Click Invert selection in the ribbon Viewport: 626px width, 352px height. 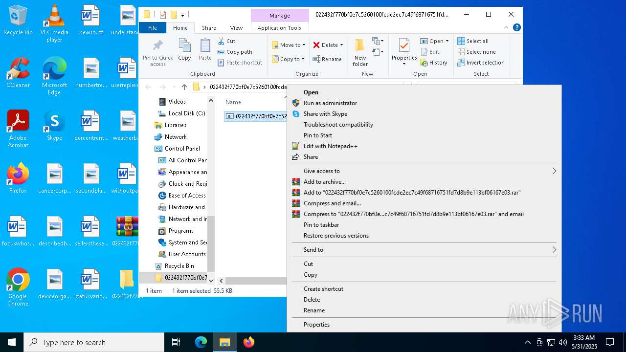coord(481,63)
